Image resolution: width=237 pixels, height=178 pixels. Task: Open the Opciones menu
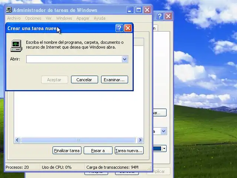pyautogui.click(x=33, y=18)
